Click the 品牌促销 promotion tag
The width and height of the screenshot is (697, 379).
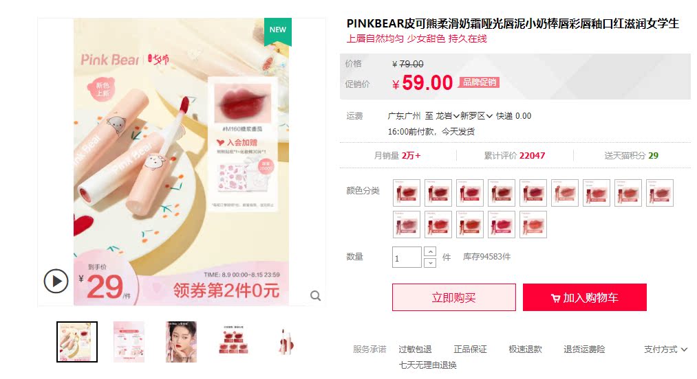[x=479, y=82]
